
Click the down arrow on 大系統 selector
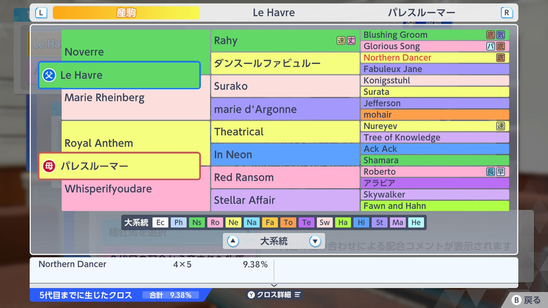pyautogui.click(x=315, y=241)
